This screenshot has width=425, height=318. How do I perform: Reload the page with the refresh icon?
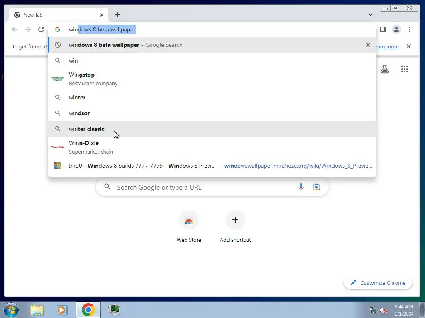[41, 29]
